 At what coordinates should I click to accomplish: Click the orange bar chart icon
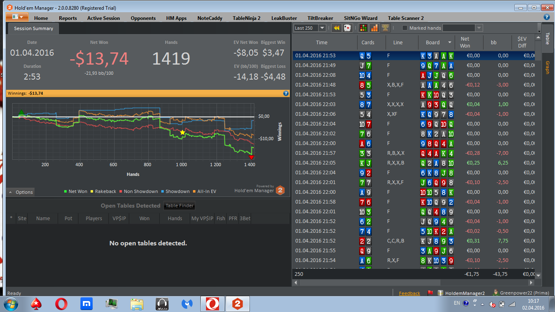pyautogui.click(x=374, y=28)
